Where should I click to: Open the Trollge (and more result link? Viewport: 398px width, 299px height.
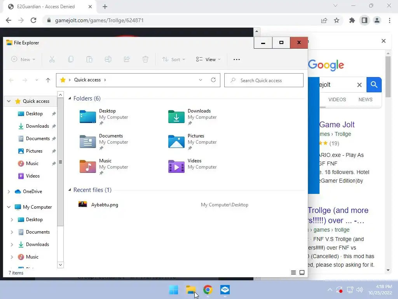(x=338, y=215)
